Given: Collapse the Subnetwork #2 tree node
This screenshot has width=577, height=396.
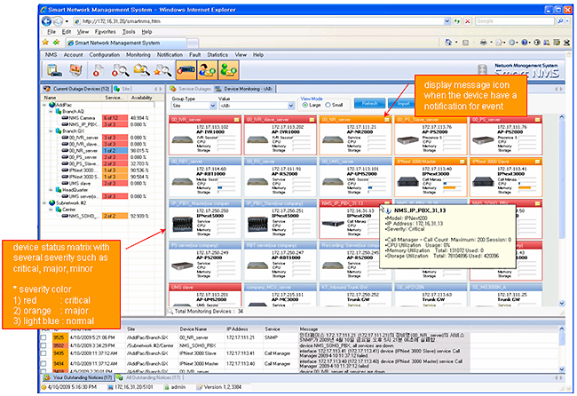Looking at the screenshot, I should (44, 202).
